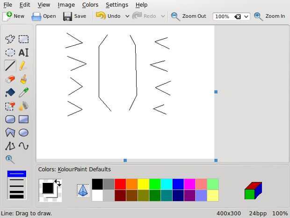Select the Brush tool
290x218 pixels.
pyautogui.click(x=23, y=79)
